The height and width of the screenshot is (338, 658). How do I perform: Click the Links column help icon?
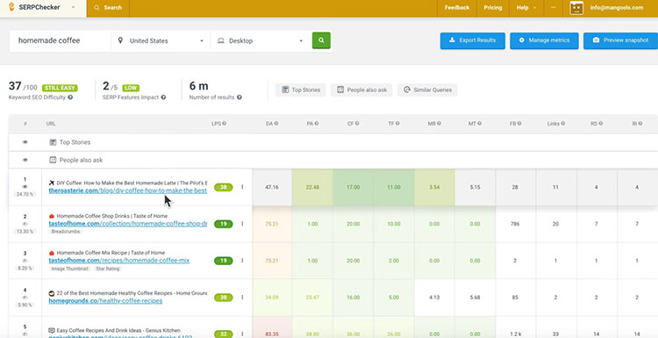pos(562,124)
